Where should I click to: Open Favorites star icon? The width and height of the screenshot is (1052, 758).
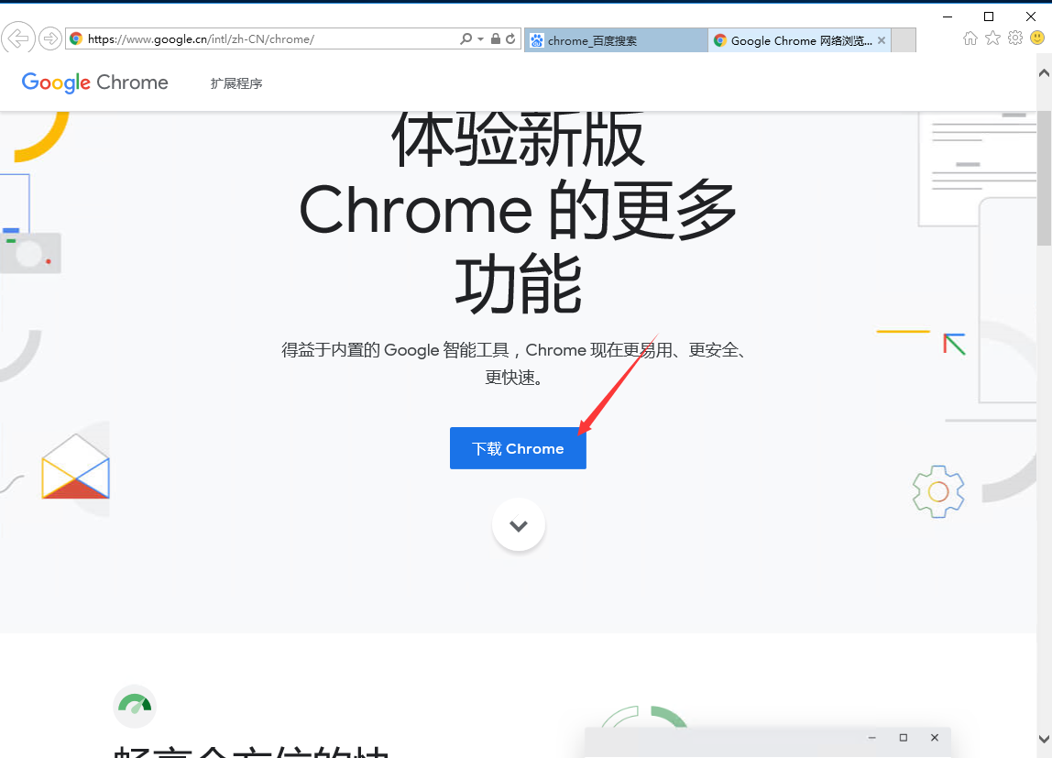[x=993, y=38]
